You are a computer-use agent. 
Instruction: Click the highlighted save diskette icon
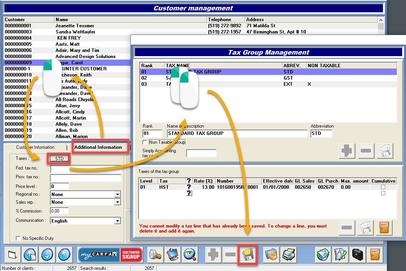[248, 255]
